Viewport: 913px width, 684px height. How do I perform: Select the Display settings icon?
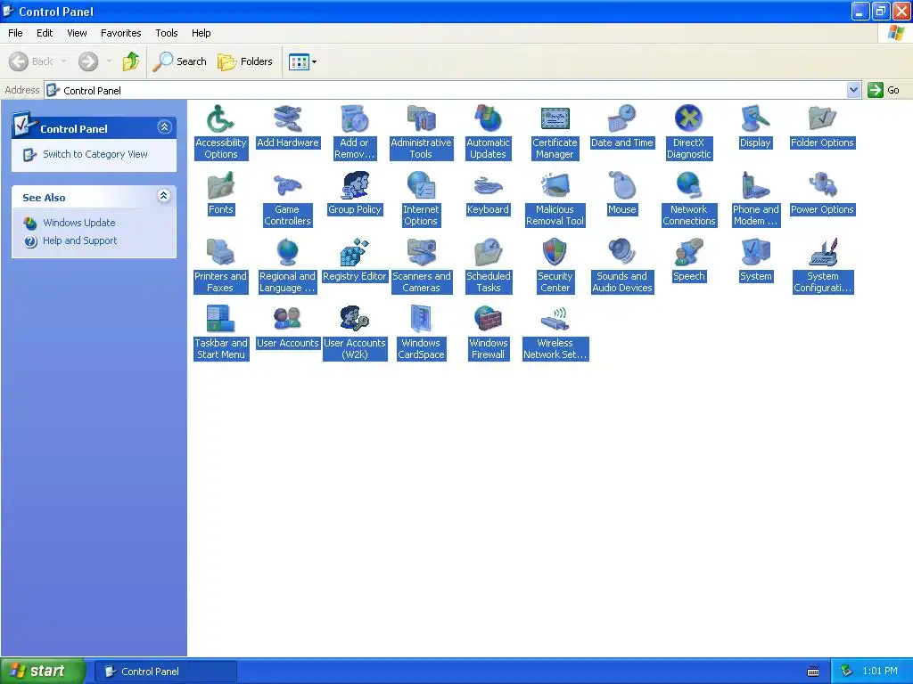(755, 119)
